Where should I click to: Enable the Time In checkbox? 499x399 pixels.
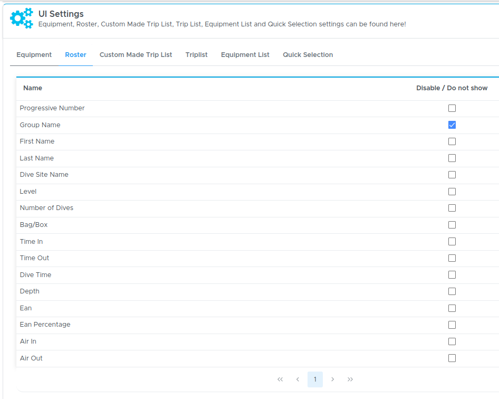[x=452, y=242]
